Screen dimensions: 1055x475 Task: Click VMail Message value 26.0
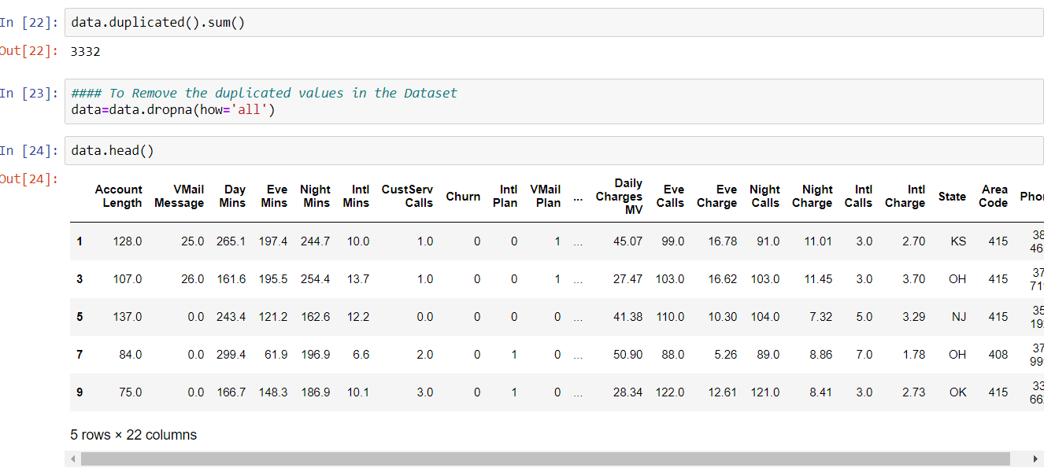click(193, 279)
